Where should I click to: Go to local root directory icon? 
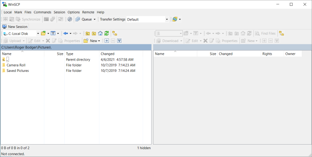(x=94, y=33)
